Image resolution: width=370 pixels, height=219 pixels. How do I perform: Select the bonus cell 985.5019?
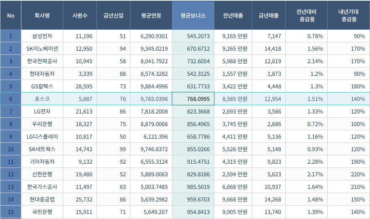coord(193,187)
